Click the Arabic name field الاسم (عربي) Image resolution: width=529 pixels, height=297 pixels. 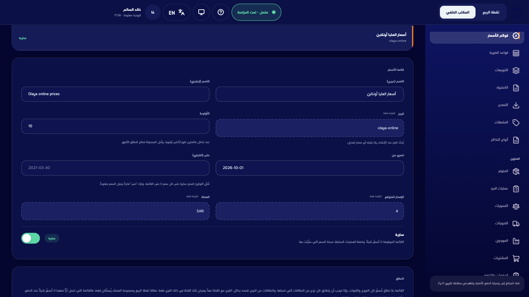click(310, 94)
